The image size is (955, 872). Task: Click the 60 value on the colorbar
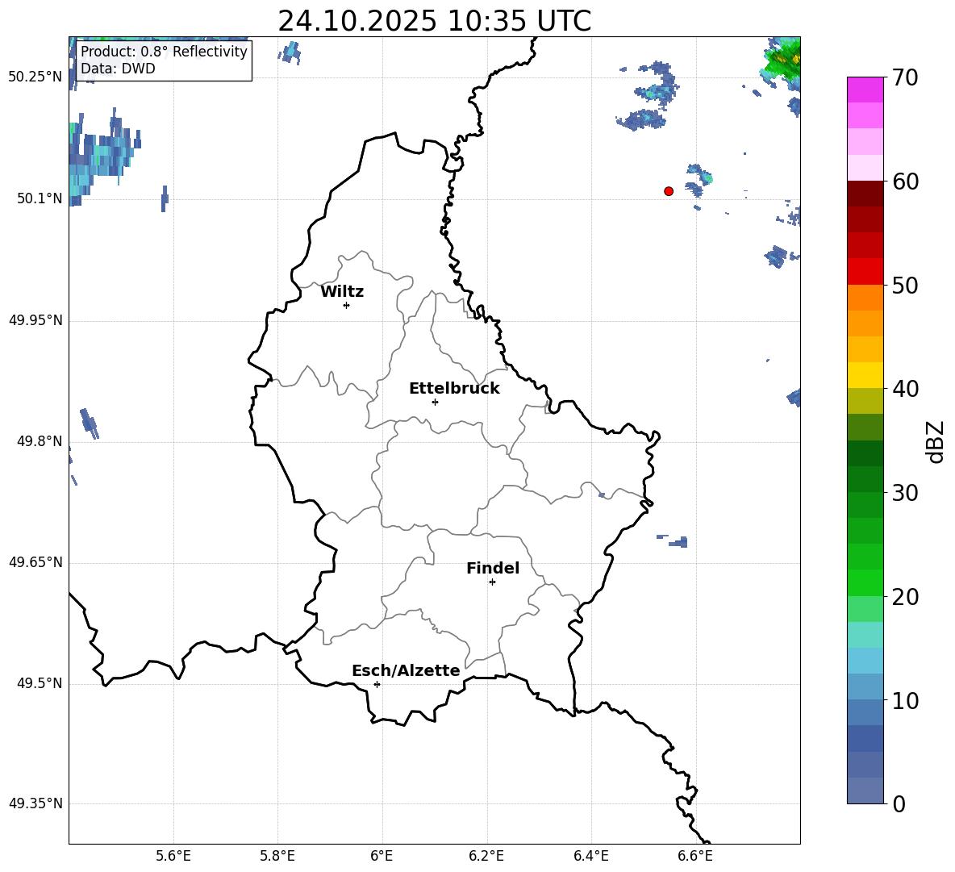[x=906, y=181]
